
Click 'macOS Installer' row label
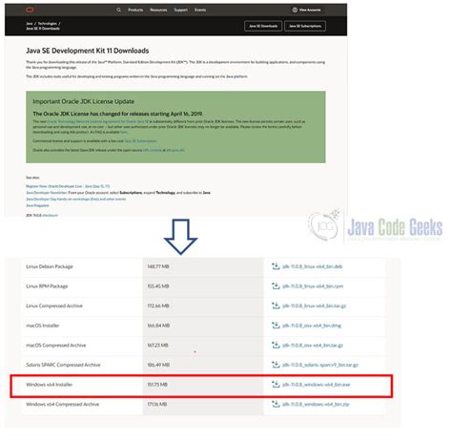click(x=43, y=326)
